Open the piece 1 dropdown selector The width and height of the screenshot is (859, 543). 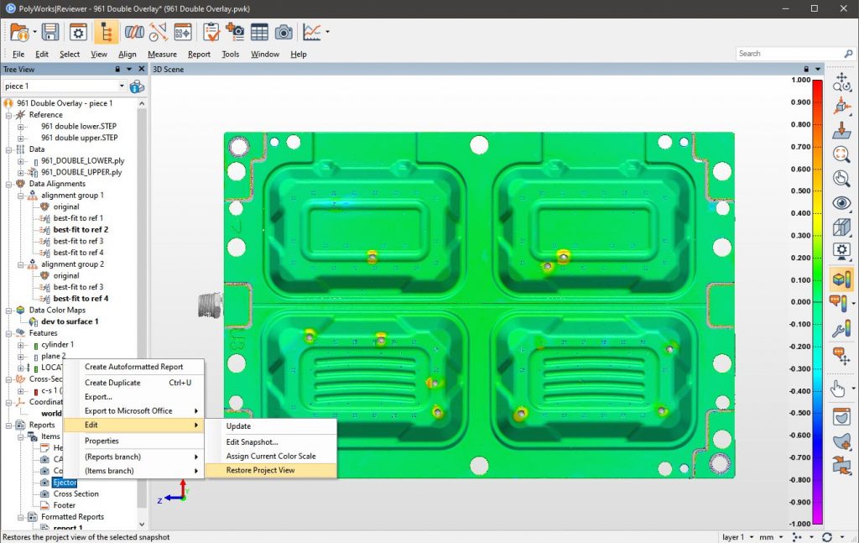click(121, 86)
